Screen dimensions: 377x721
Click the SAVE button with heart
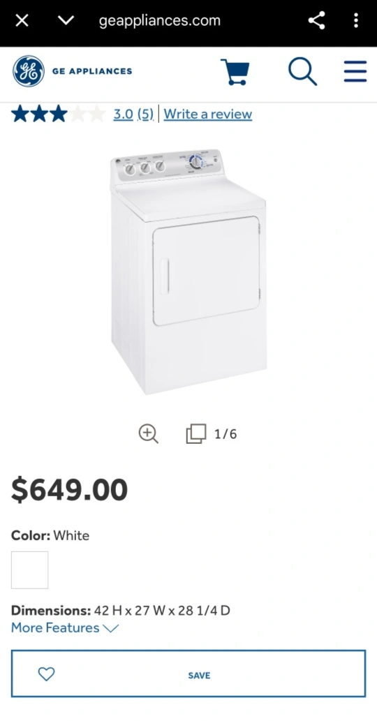(188, 674)
